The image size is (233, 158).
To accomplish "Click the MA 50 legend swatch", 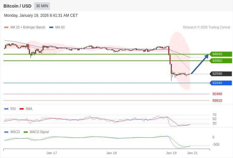I will click(x=51, y=27).
